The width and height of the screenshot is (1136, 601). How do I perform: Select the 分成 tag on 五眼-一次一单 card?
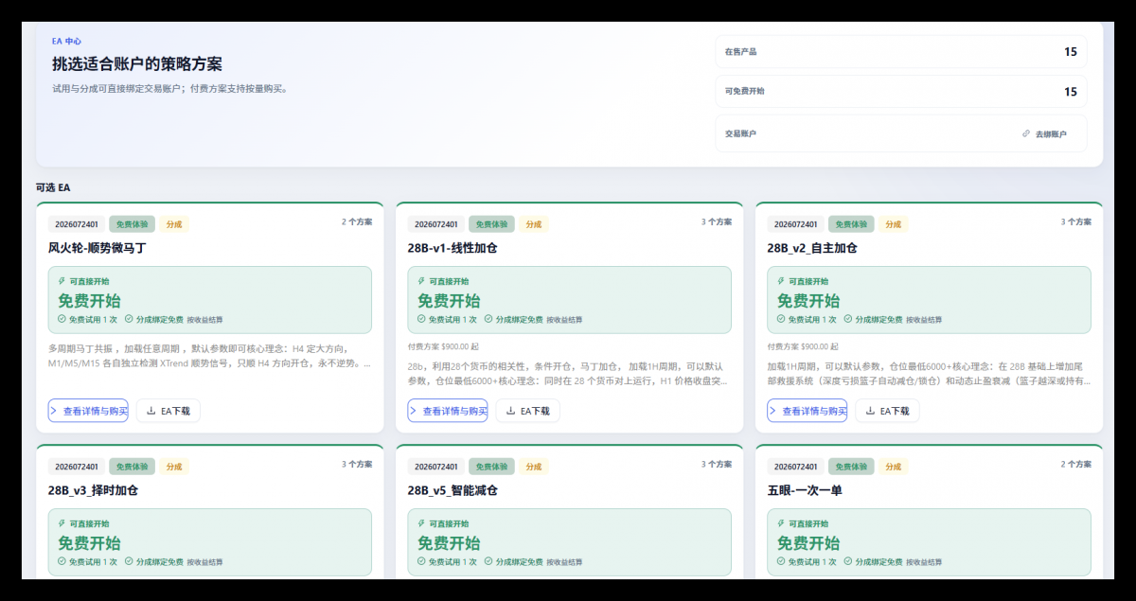pyautogui.click(x=894, y=467)
